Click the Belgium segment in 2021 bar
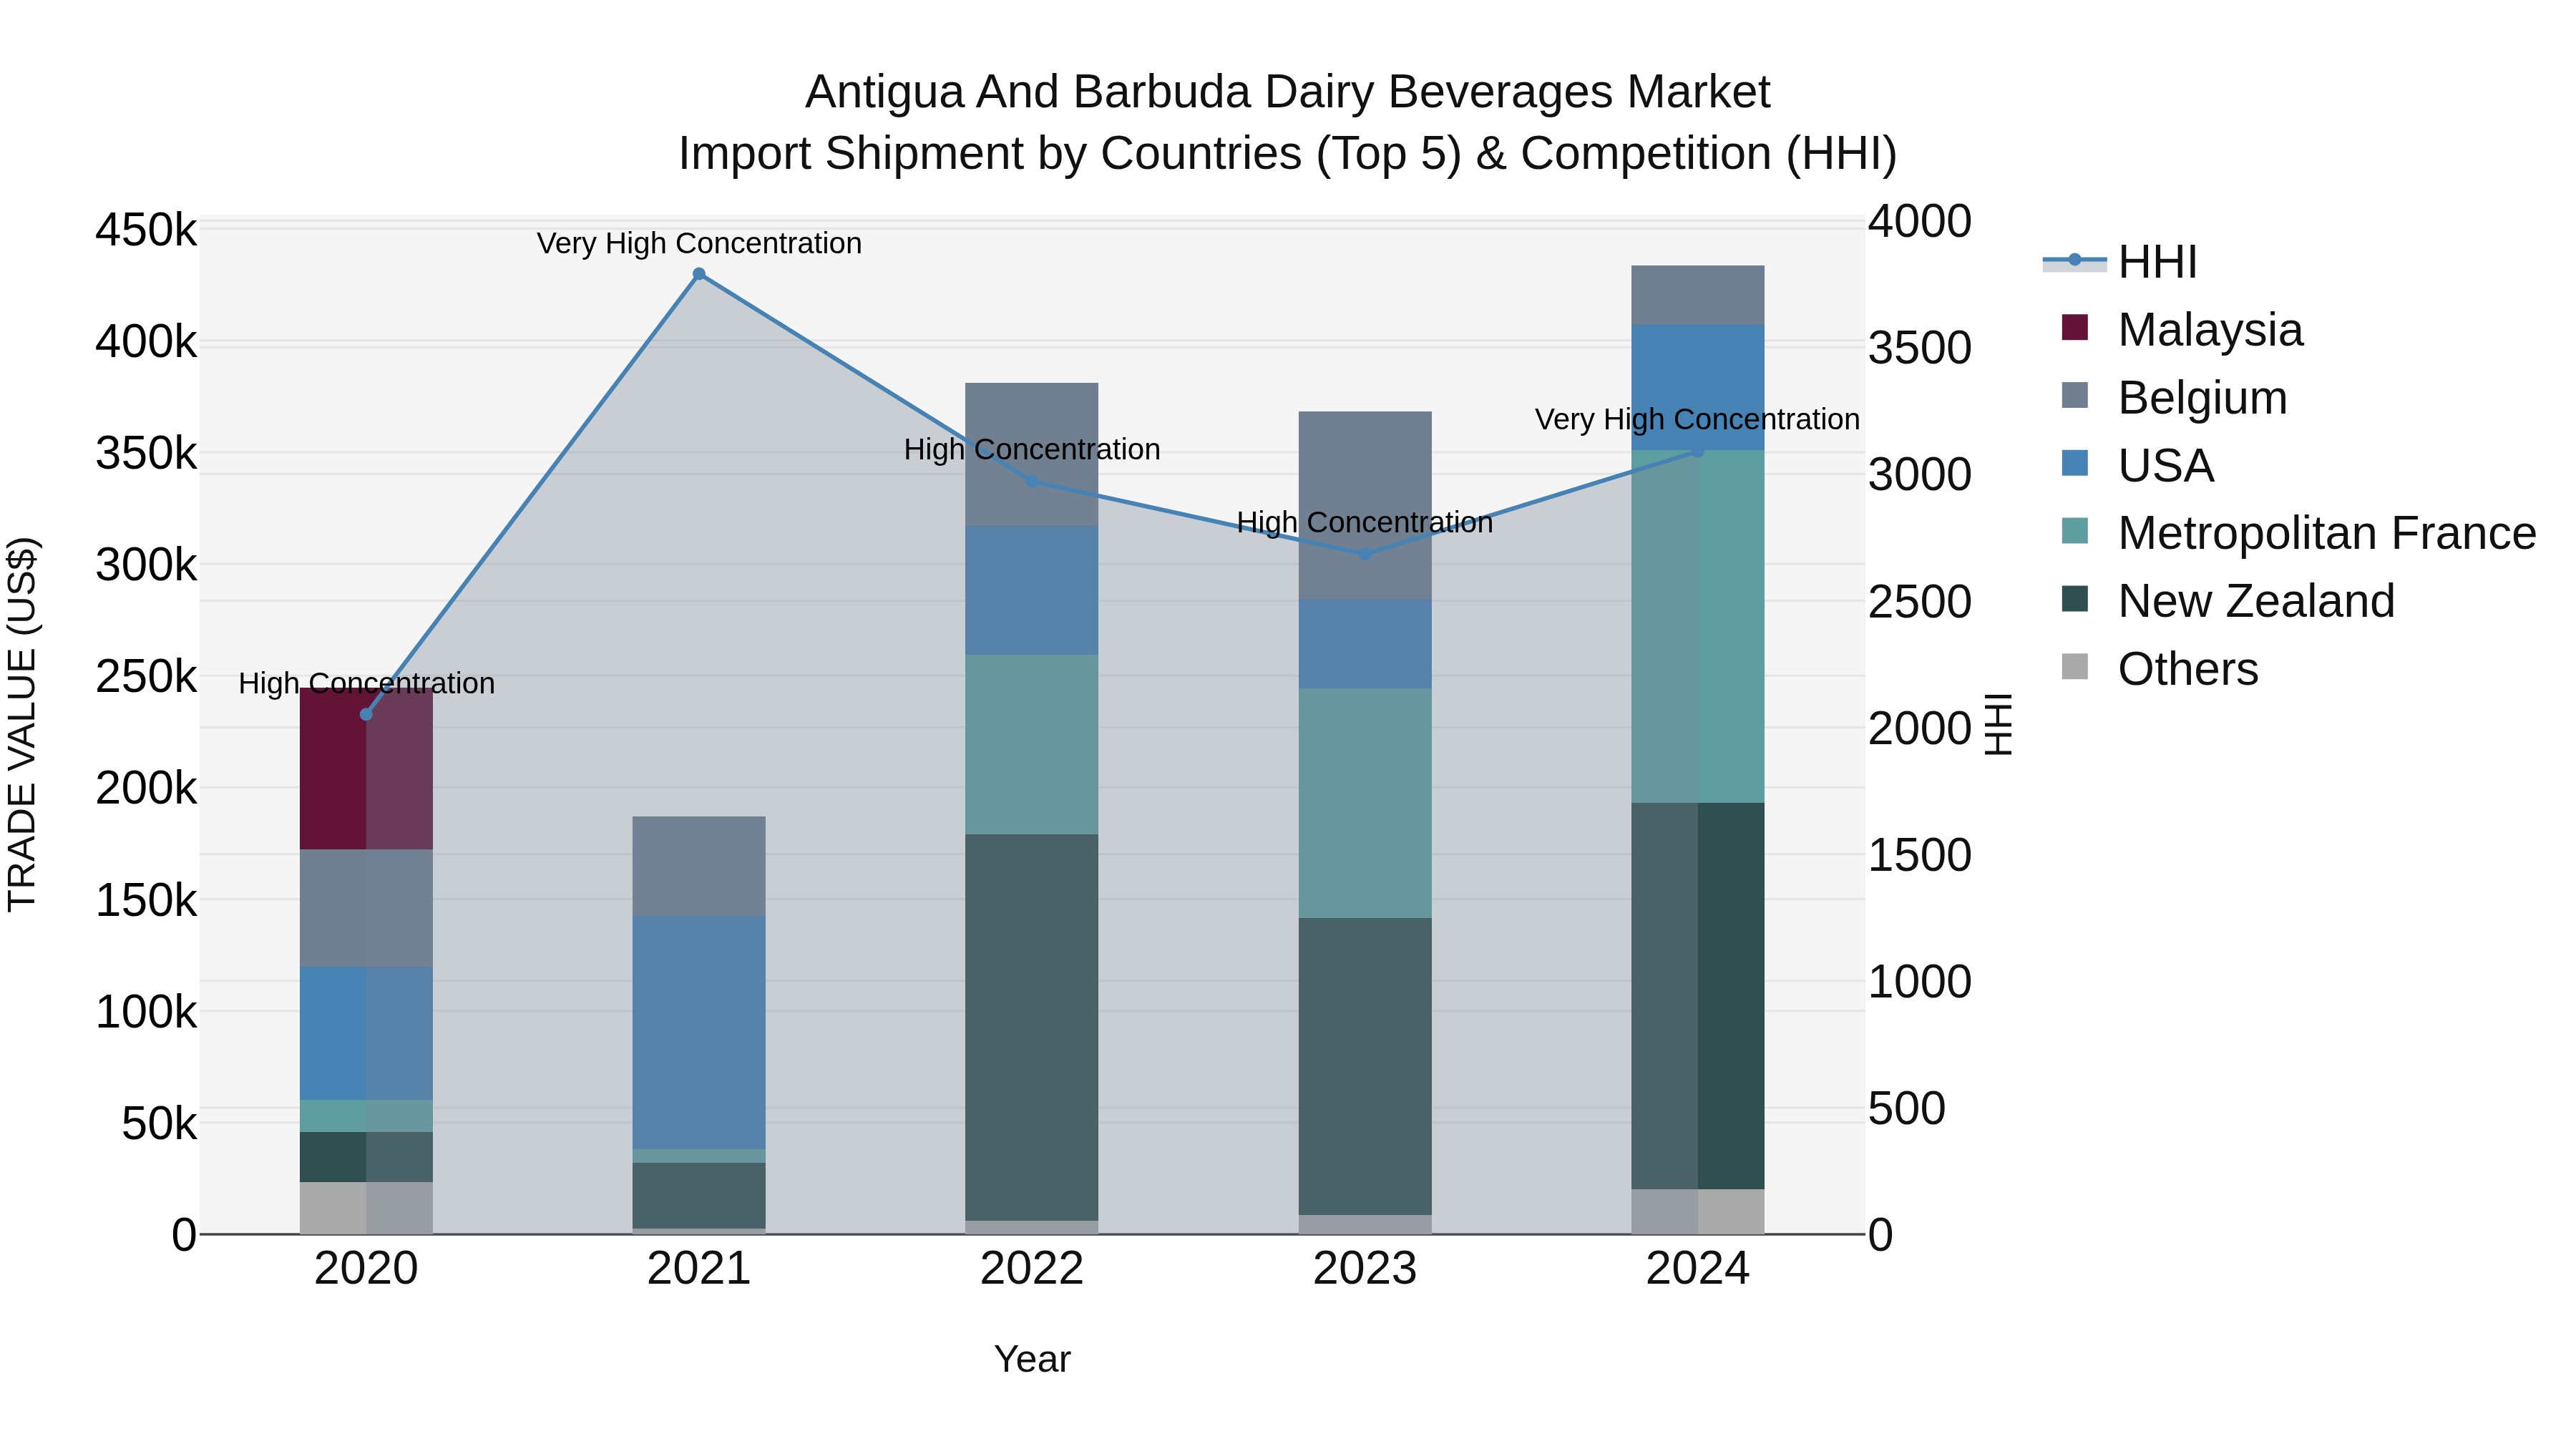The width and height of the screenshot is (2576, 1449). point(699,866)
